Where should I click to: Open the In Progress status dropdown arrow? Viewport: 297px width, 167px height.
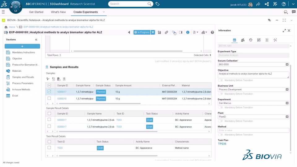[153, 32]
